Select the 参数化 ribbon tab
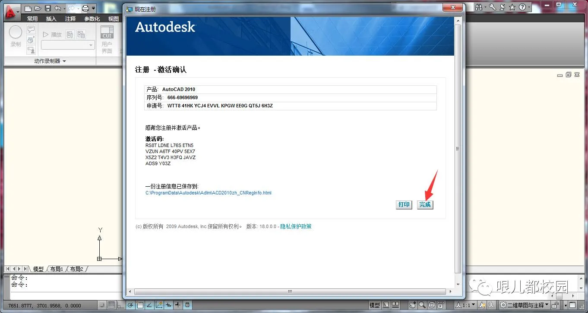Image resolution: width=588 pixels, height=313 pixels. (x=92, y=19)
